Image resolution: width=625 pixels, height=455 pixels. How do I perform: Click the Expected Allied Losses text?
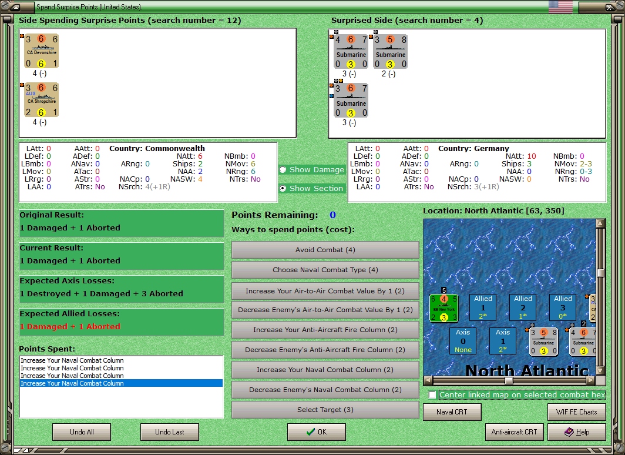point(70,327)
